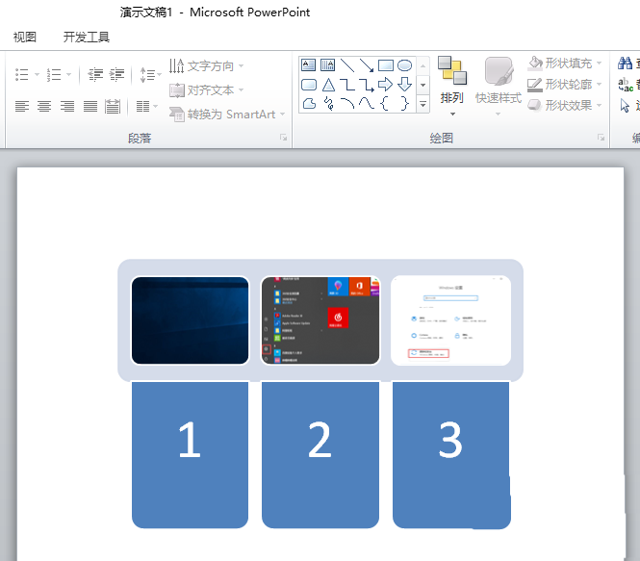The height and width of the screenshot is (561, 640).
Task: Choose the left brace shape
Action: [384, 104]
